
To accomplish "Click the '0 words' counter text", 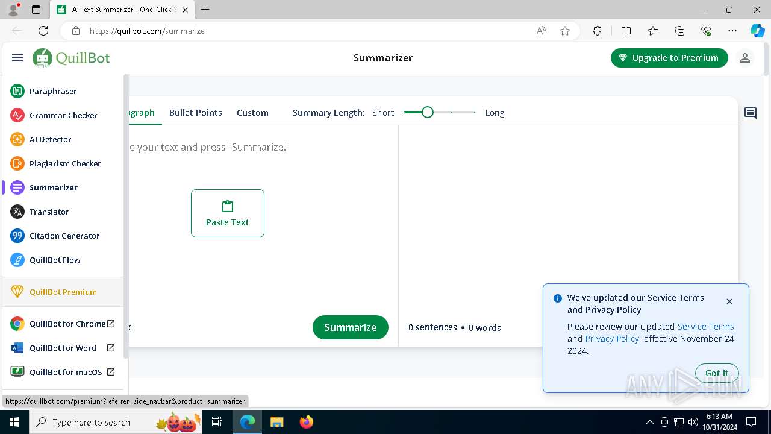I will pyautogui.click(x=485, y=328).
